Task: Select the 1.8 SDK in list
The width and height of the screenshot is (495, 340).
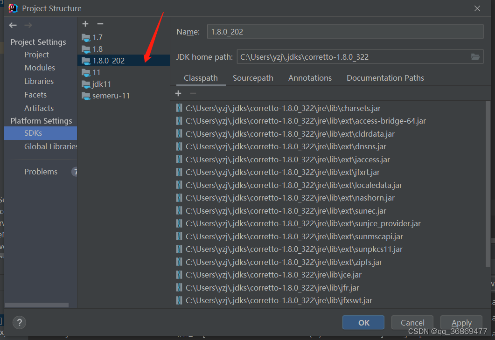Action: click(124, 49)
